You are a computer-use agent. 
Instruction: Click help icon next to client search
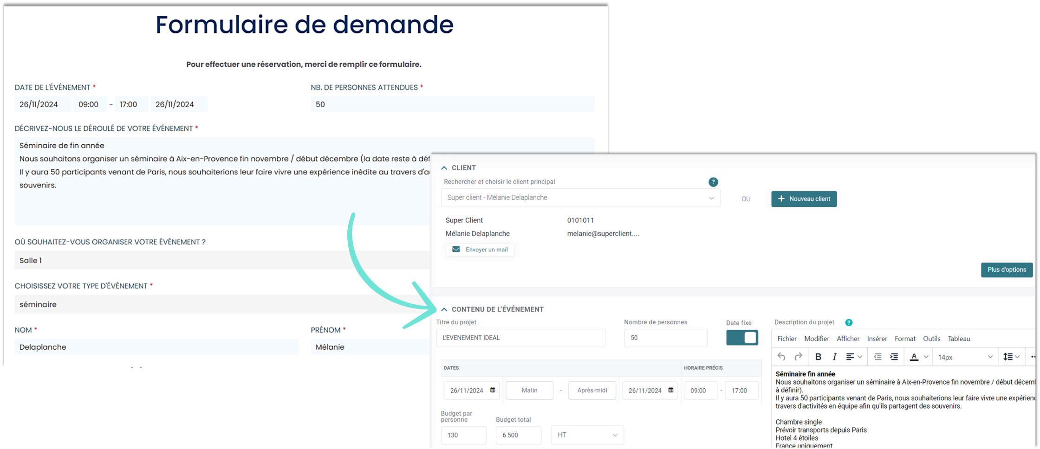713,182
